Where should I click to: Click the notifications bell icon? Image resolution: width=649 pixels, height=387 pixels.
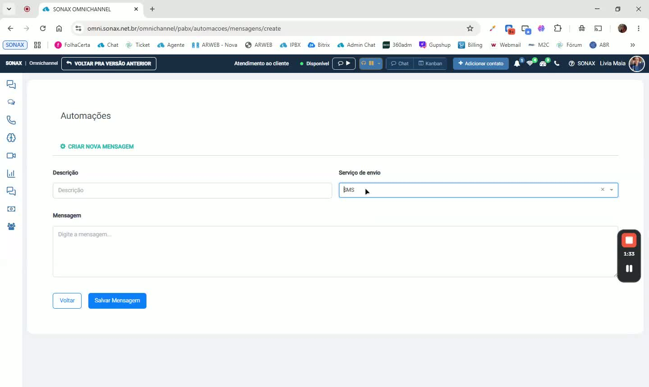pos(517,63)
